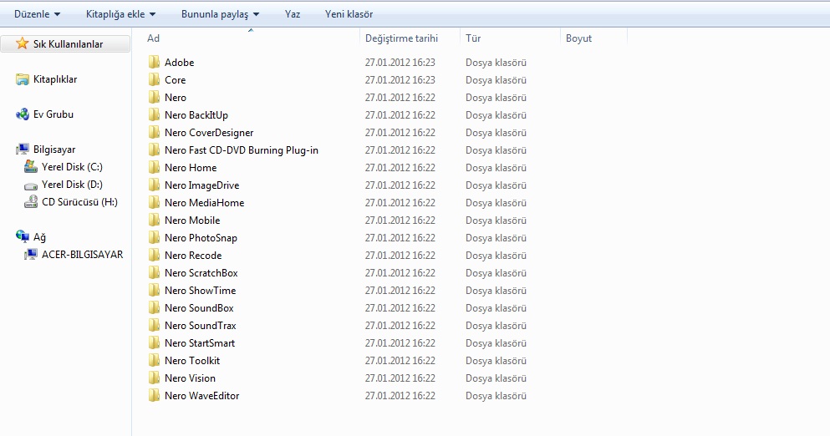830x436 pixels.
Task: Click the Nero BackItUp folder icon
Action: (154, 114)
